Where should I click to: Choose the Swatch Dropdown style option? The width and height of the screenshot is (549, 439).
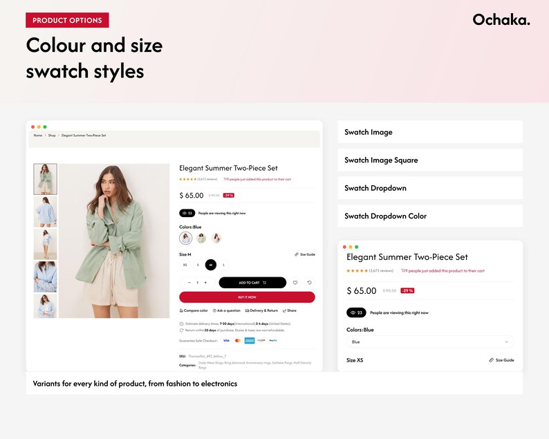pyautogui.click(x=430, y=188)
